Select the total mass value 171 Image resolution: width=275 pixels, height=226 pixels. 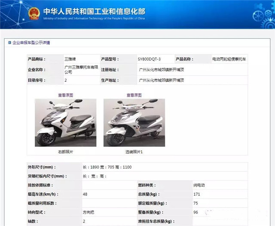tap(197, 194)
